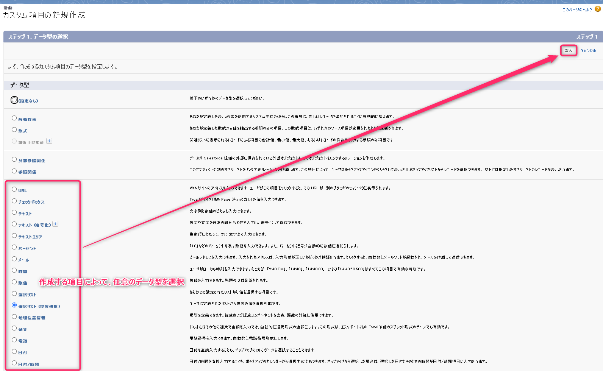Choose the 日付 radio button
The height and width of the screenshot is (371, 603).
[x=14, y=351]
